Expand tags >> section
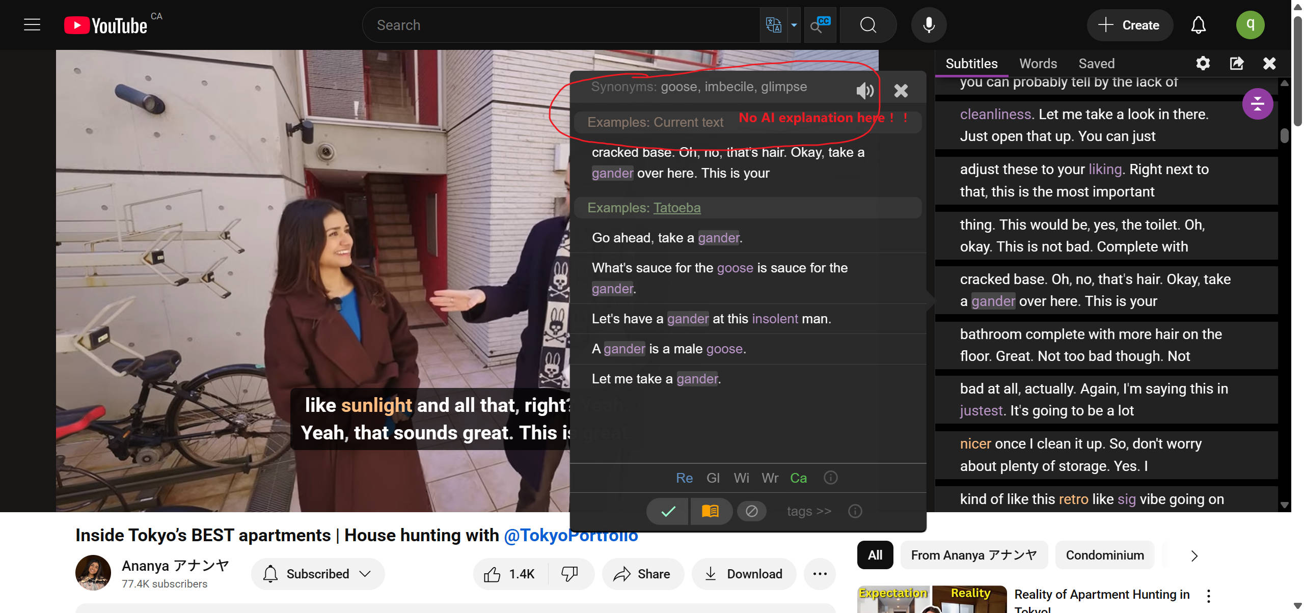This screenshot has width=1304, height=613. tap(809, 511)
